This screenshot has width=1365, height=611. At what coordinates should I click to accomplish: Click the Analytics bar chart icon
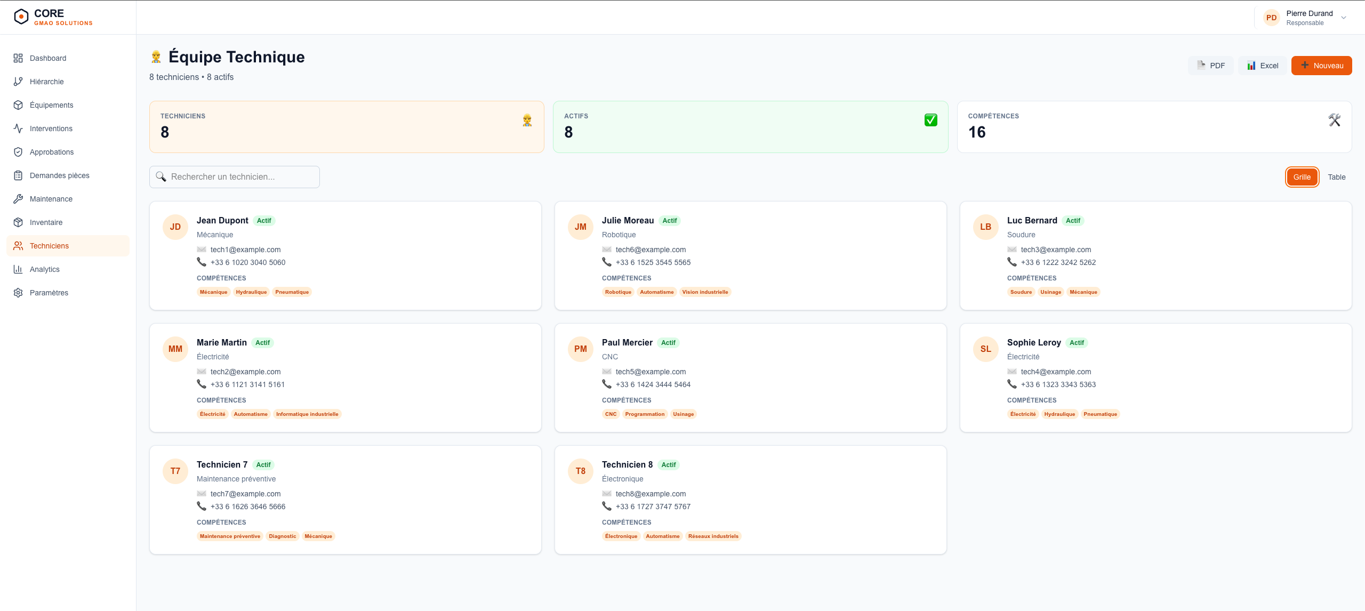[18, 269]
